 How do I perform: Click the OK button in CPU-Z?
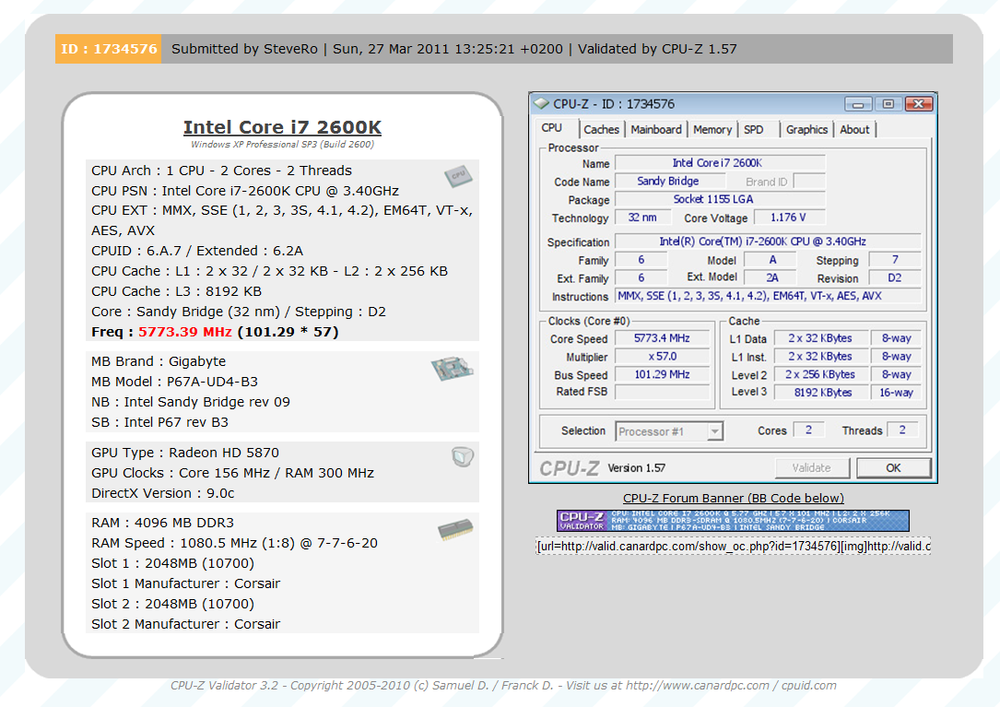(893, 467)
